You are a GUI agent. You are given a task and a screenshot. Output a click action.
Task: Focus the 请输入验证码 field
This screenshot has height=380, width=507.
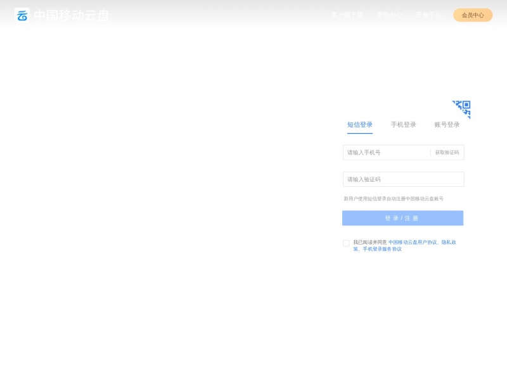pyautogui.click(x=404, y=179)
